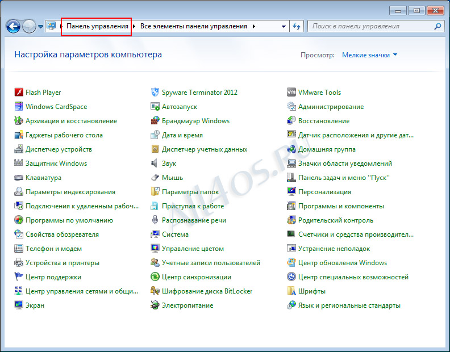The width and height of the screenshot is (450, 352).
Task: Click the search magnifier icon
Action: (438, 26)
